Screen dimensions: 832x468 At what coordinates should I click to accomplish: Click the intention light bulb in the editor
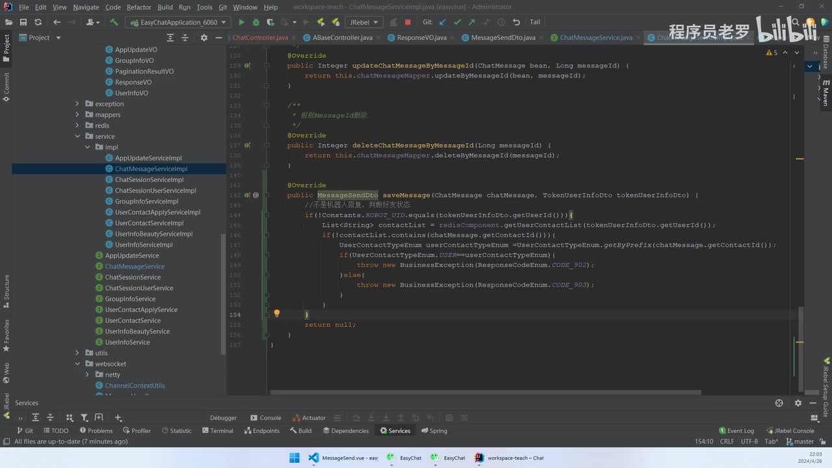click(276, 313)
